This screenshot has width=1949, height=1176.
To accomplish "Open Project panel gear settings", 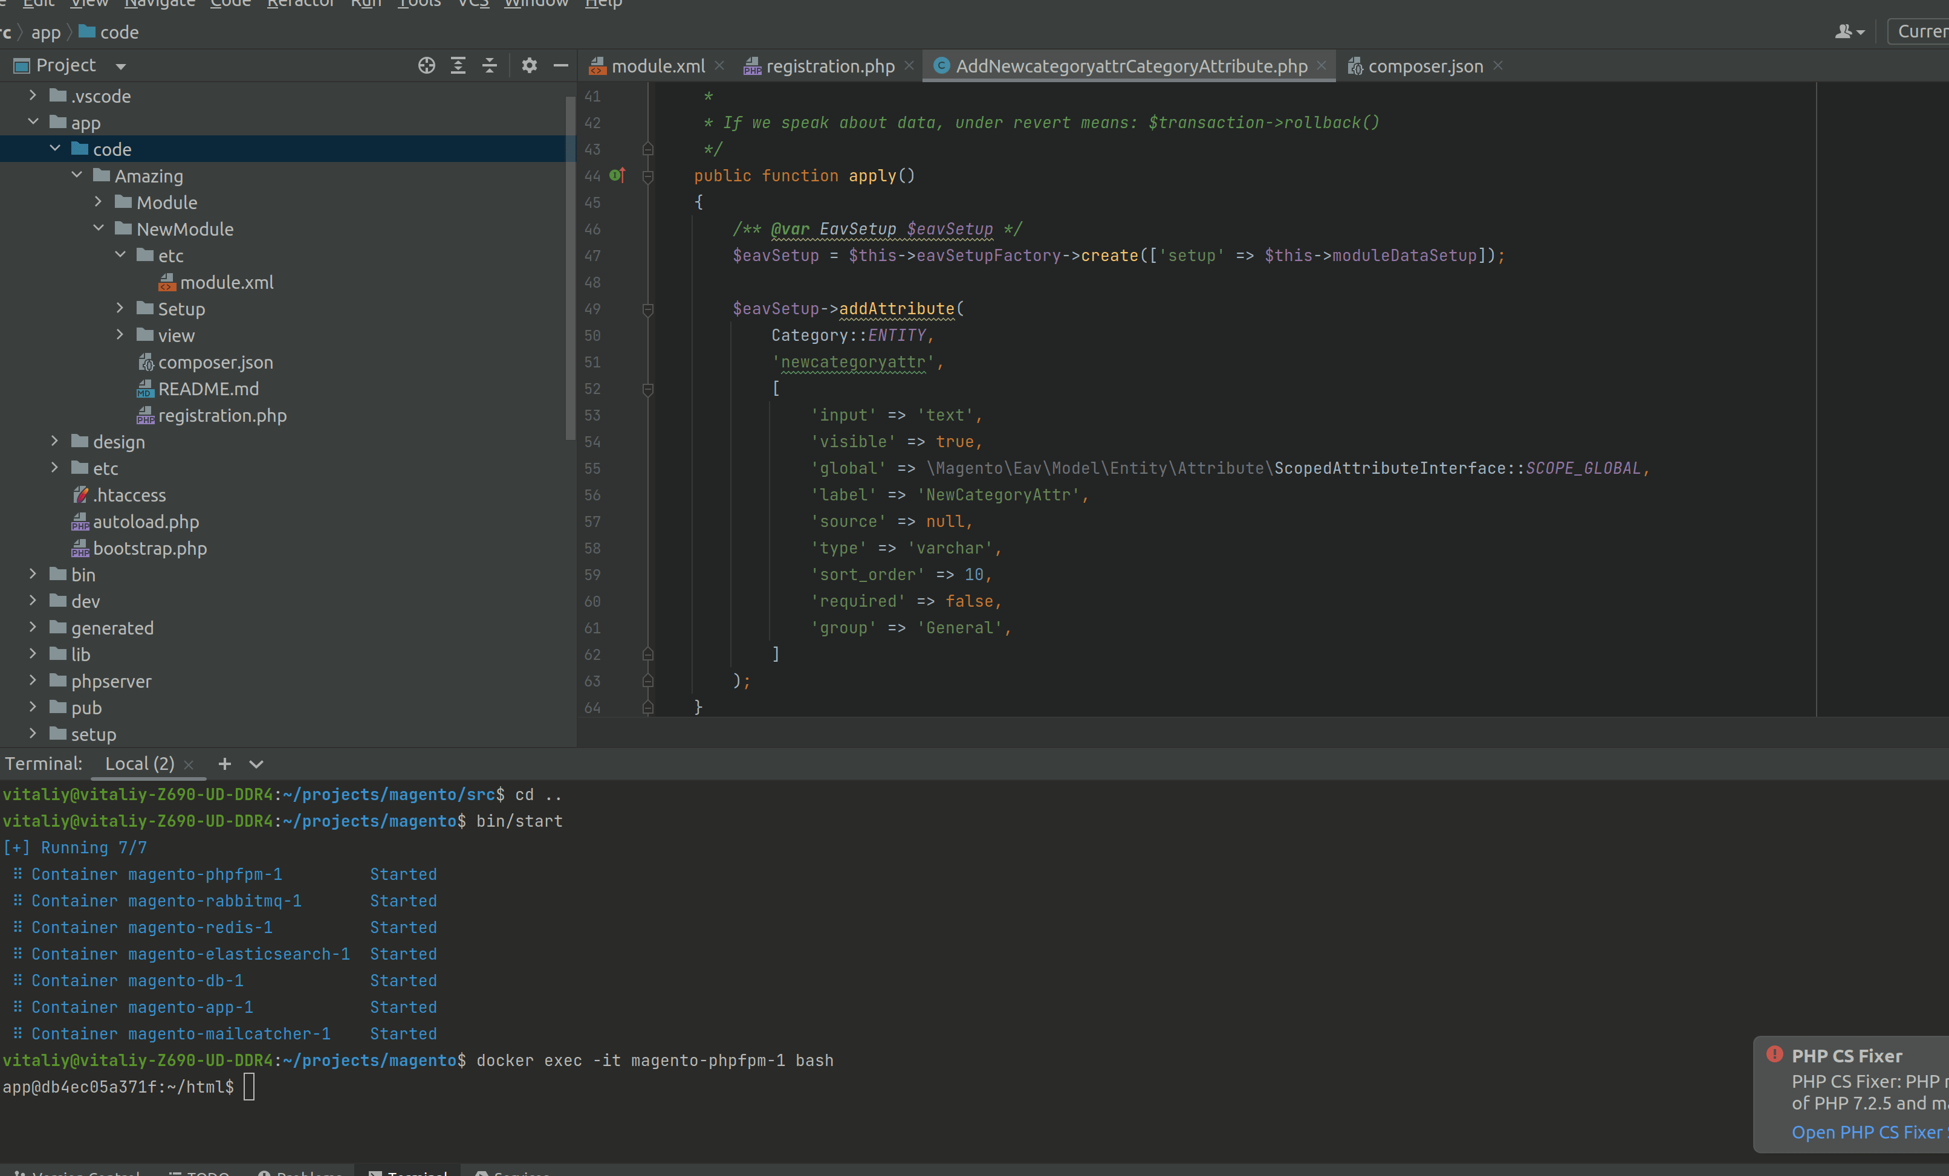I will click(529, 66).
